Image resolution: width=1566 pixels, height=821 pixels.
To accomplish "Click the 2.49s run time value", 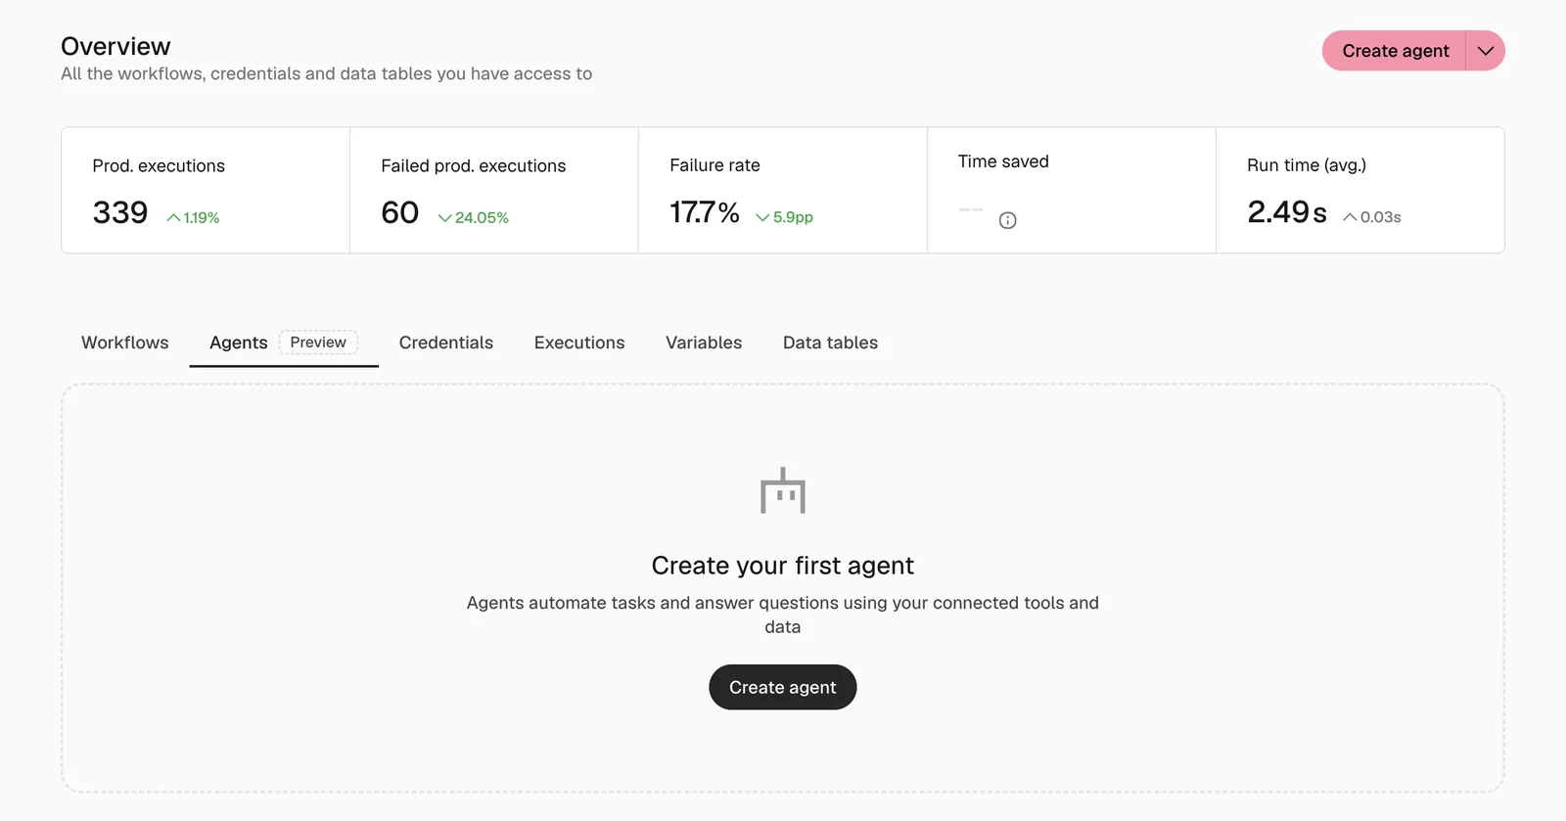I will click(x=1287, y=212).
